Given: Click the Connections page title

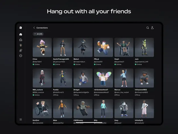Looking at the screenshot, I should (x=42, y=28).
